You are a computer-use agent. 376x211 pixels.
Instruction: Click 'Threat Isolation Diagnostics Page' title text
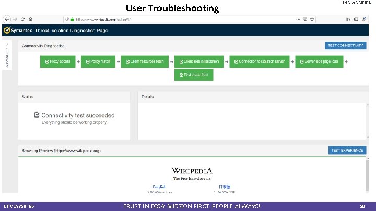(x=71, y=31)
